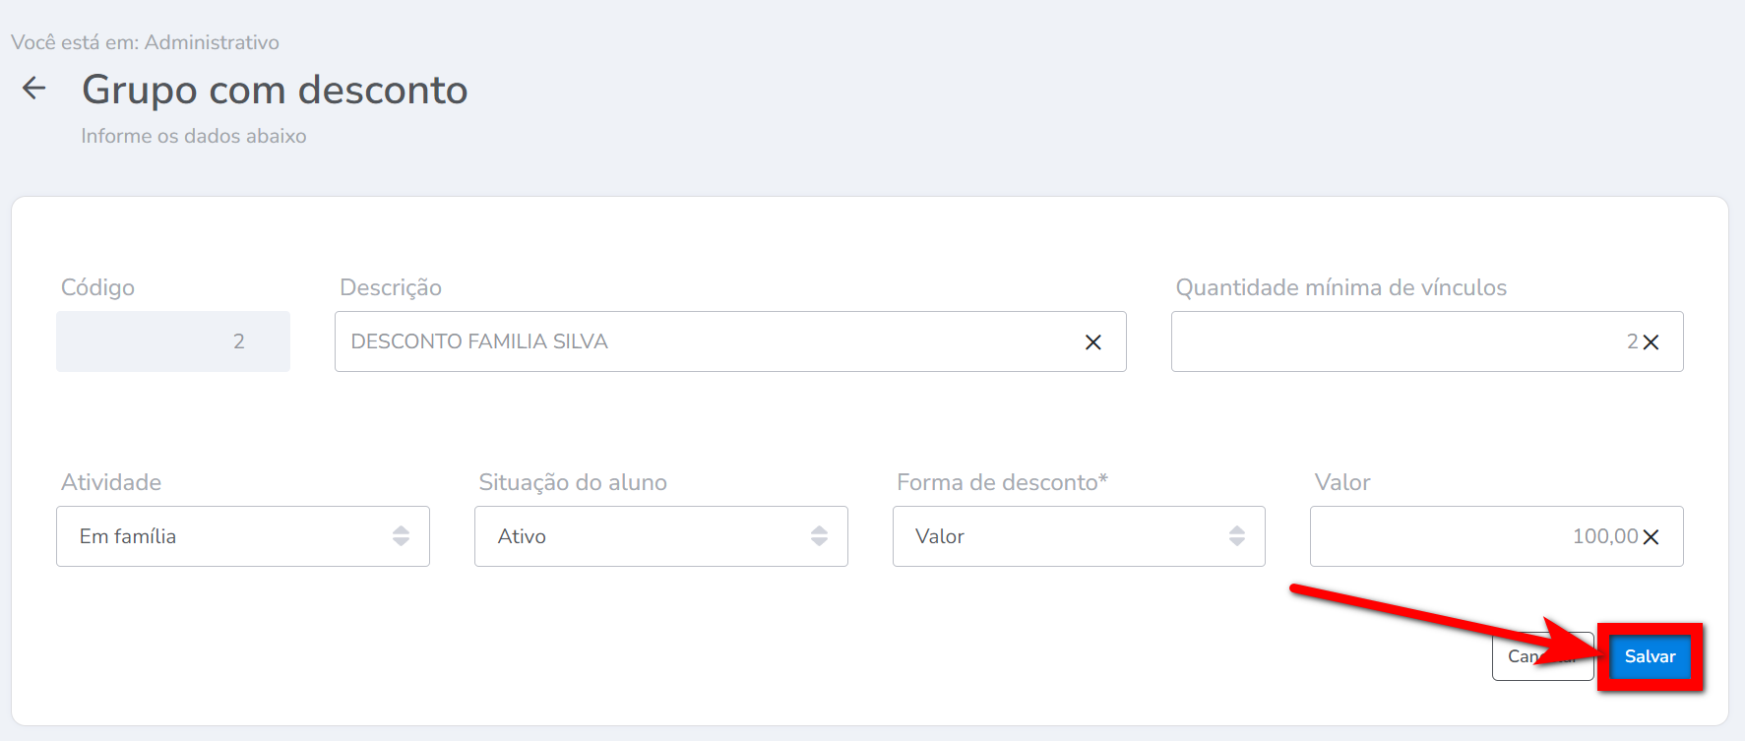Screen dimensions: 1745x741
Task: Open the Forma de desconto dropdown showing Valor
Action: point(1063,536)
